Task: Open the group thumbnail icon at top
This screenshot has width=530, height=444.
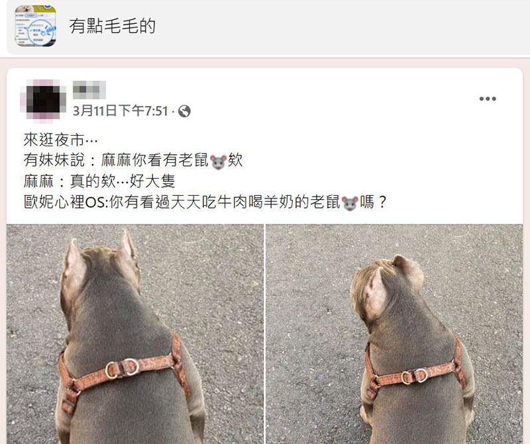Action: pyautogui.click(x=36, y=26)
